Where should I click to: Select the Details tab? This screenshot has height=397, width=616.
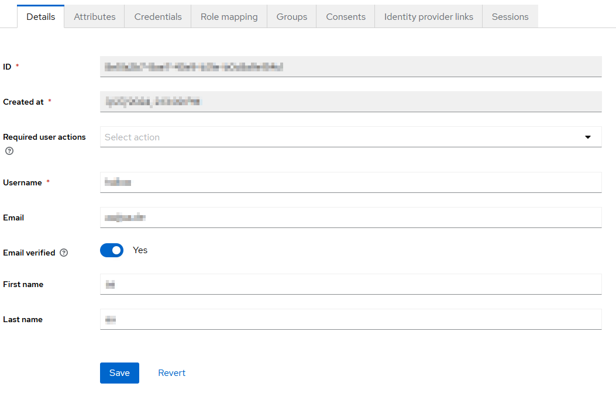point(41,17)
